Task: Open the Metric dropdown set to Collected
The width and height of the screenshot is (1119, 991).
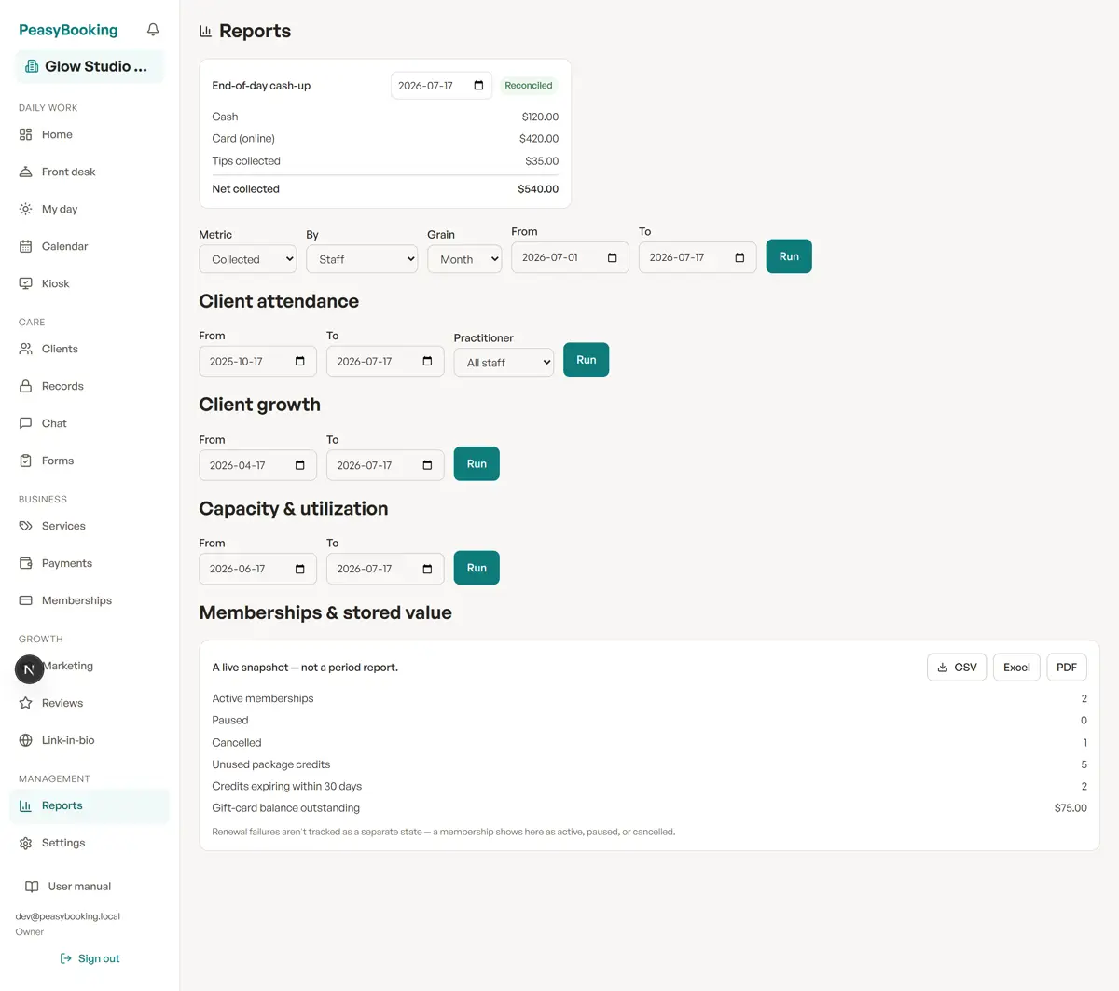Action: click(248, 259)
